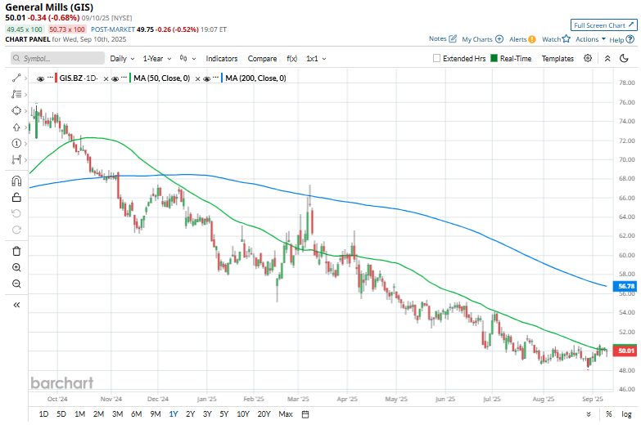This screenshot has width=641, height=429.
Task: Open the Templates menu
Action: pyautogui.click(x=557, y=59)
